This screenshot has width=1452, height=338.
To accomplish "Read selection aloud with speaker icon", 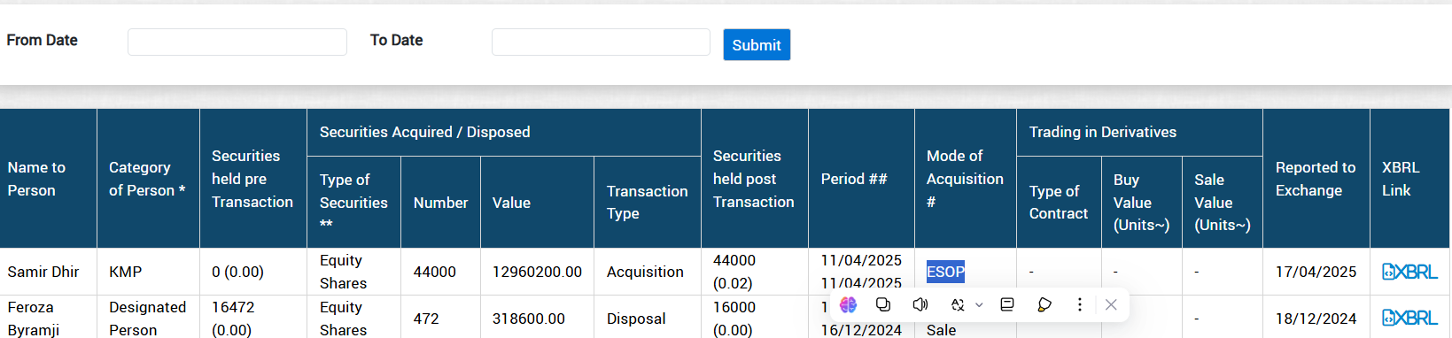I will 920,304.
